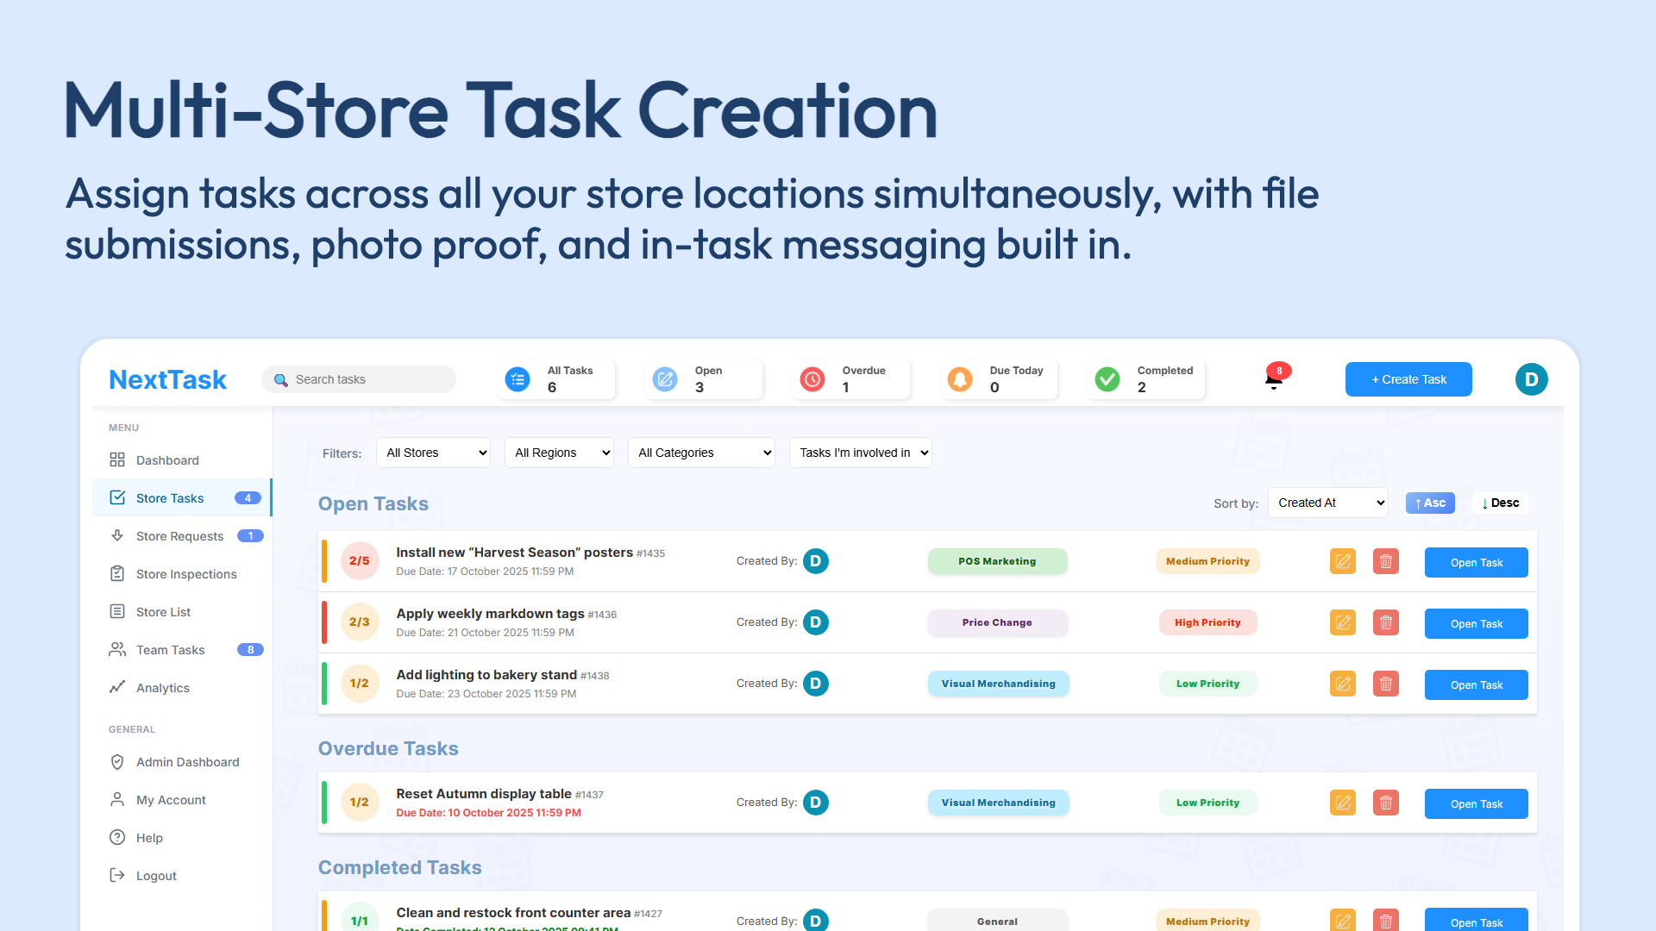1656x931 pixels.
Task: Sort tasks descending with Desc
Action: coord(1501,503)
